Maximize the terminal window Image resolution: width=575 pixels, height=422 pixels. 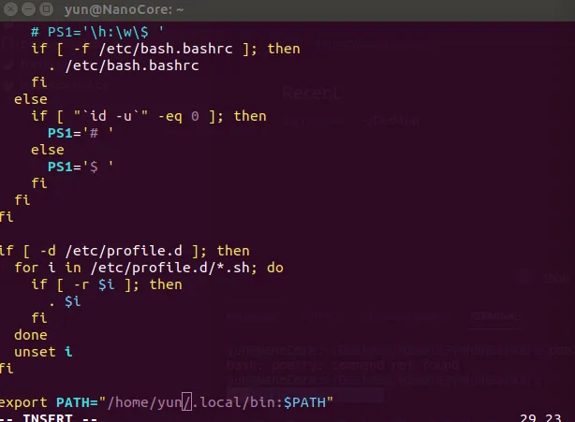(47, 10)
